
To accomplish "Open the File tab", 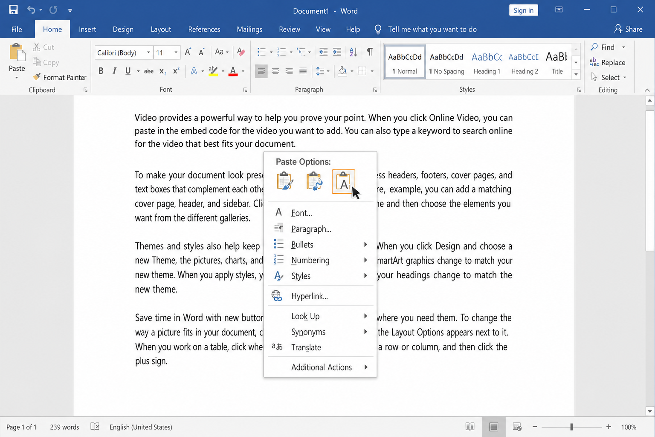I will tap(17, 29).
